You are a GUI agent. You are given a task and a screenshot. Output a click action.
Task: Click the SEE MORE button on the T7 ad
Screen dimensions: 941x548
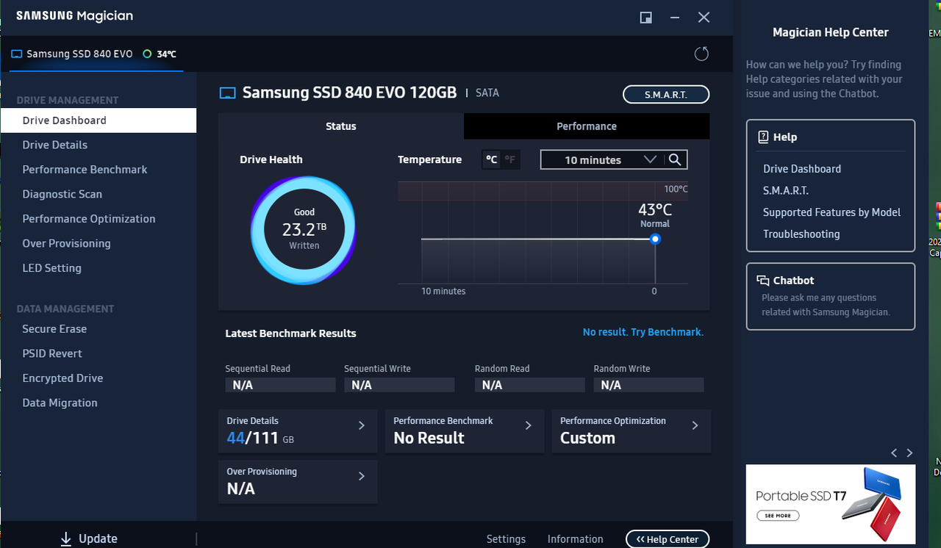pos(778,516)
